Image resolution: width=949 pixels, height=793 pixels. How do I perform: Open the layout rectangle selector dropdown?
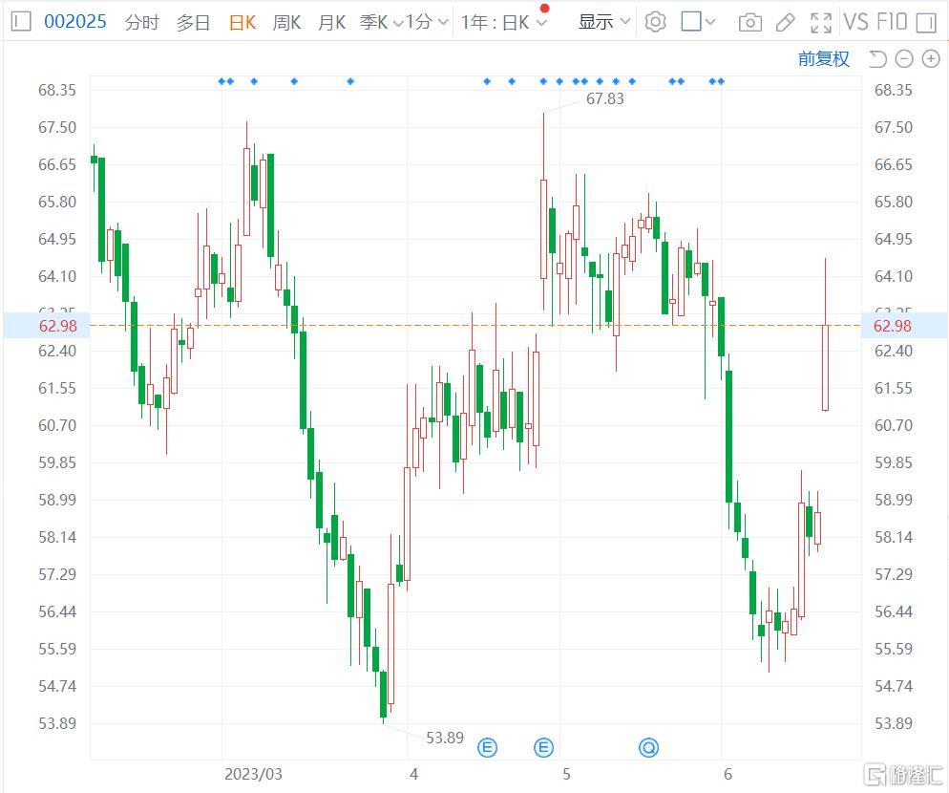point(699,22)
